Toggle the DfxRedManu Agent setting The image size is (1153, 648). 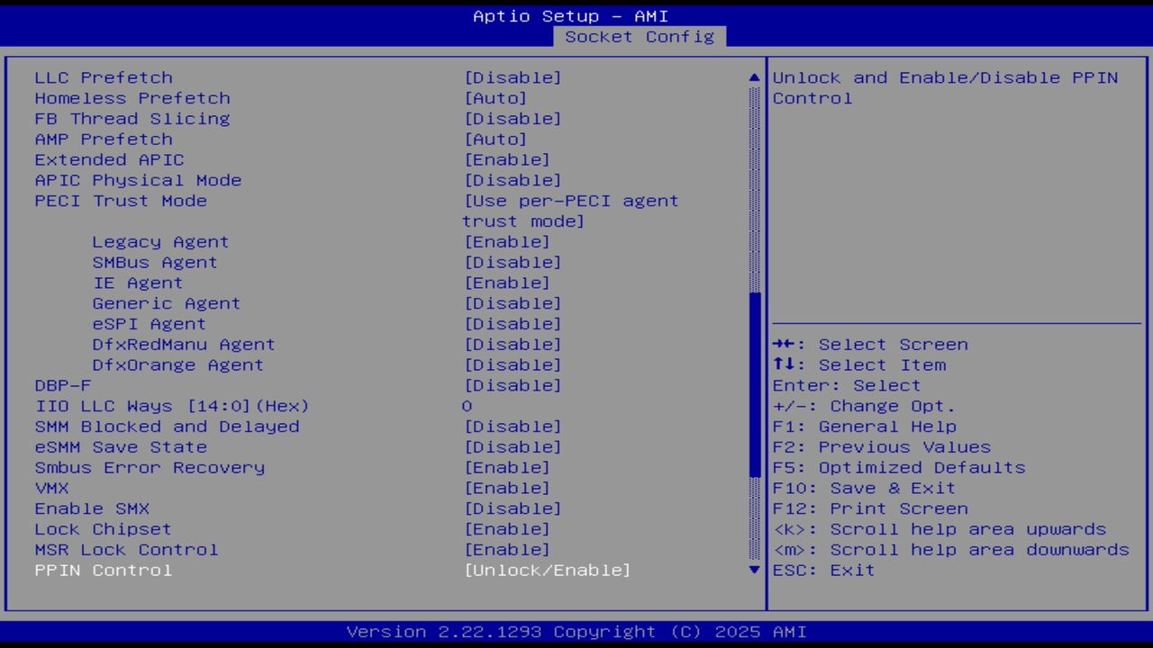pos(513,344)
